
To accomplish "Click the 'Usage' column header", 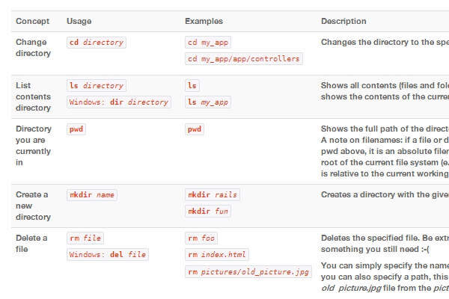I will 79,22.
